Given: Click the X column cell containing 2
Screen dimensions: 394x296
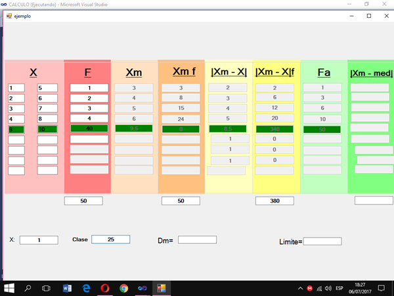Looking at the screenshot, I should point(16,98).
